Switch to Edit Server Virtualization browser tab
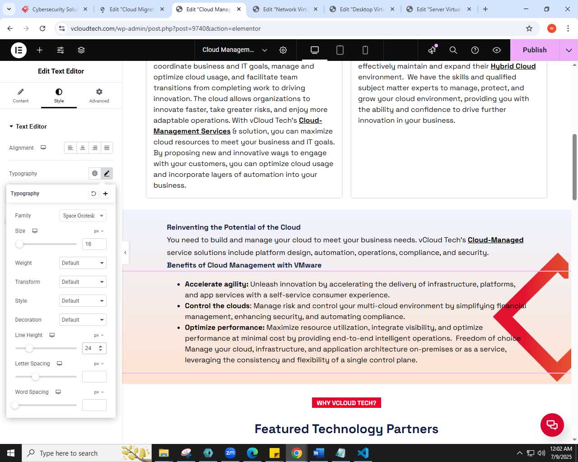 [x=438, y=9]
